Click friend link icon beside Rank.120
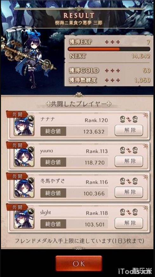155x277 pixels. (x=129, y=119)
